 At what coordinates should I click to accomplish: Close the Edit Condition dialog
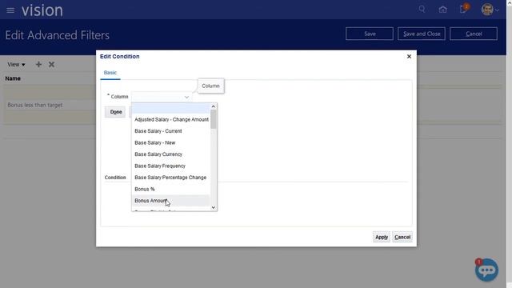coord(409,57)
